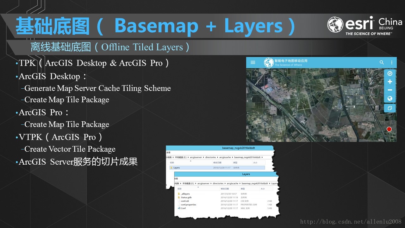Sort by 类型 column in basemap window
The height and width of the screenshot is (228, 405).
tap(235, 163)
